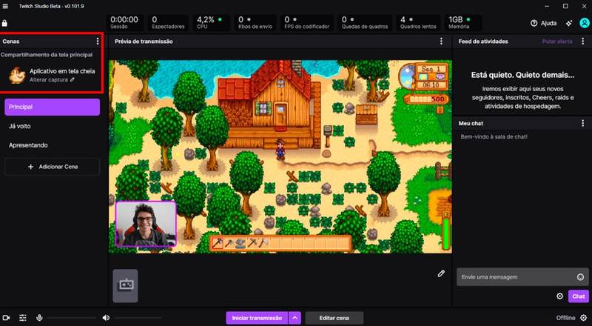Click Pular alerta link
Screen dimensions: 592x326
coord(557,41)
